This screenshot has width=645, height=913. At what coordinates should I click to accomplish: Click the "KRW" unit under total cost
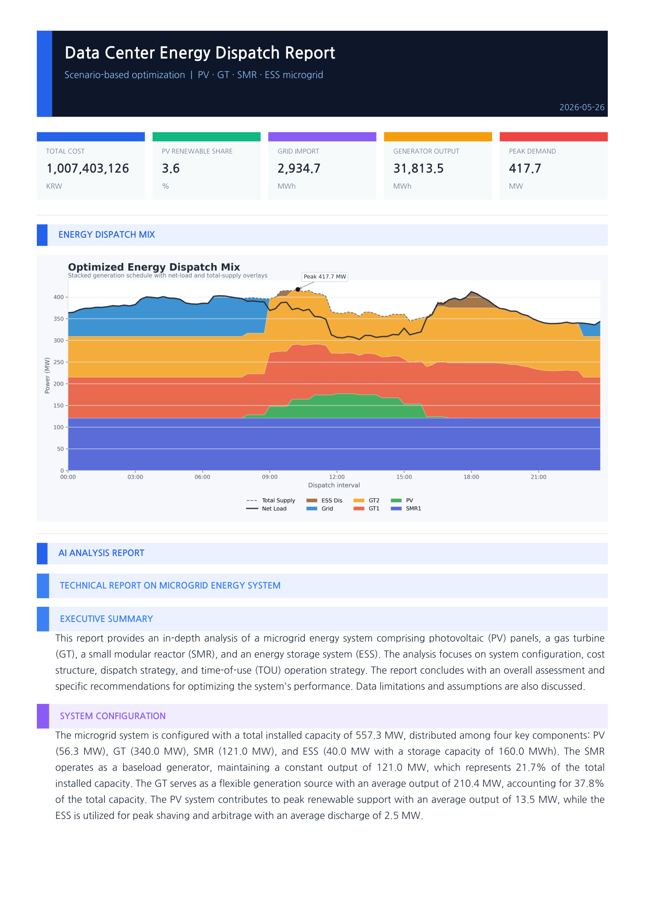(54, 186)
